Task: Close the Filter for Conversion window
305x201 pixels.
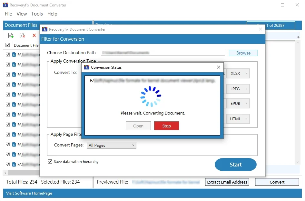Action: [261, 29]
